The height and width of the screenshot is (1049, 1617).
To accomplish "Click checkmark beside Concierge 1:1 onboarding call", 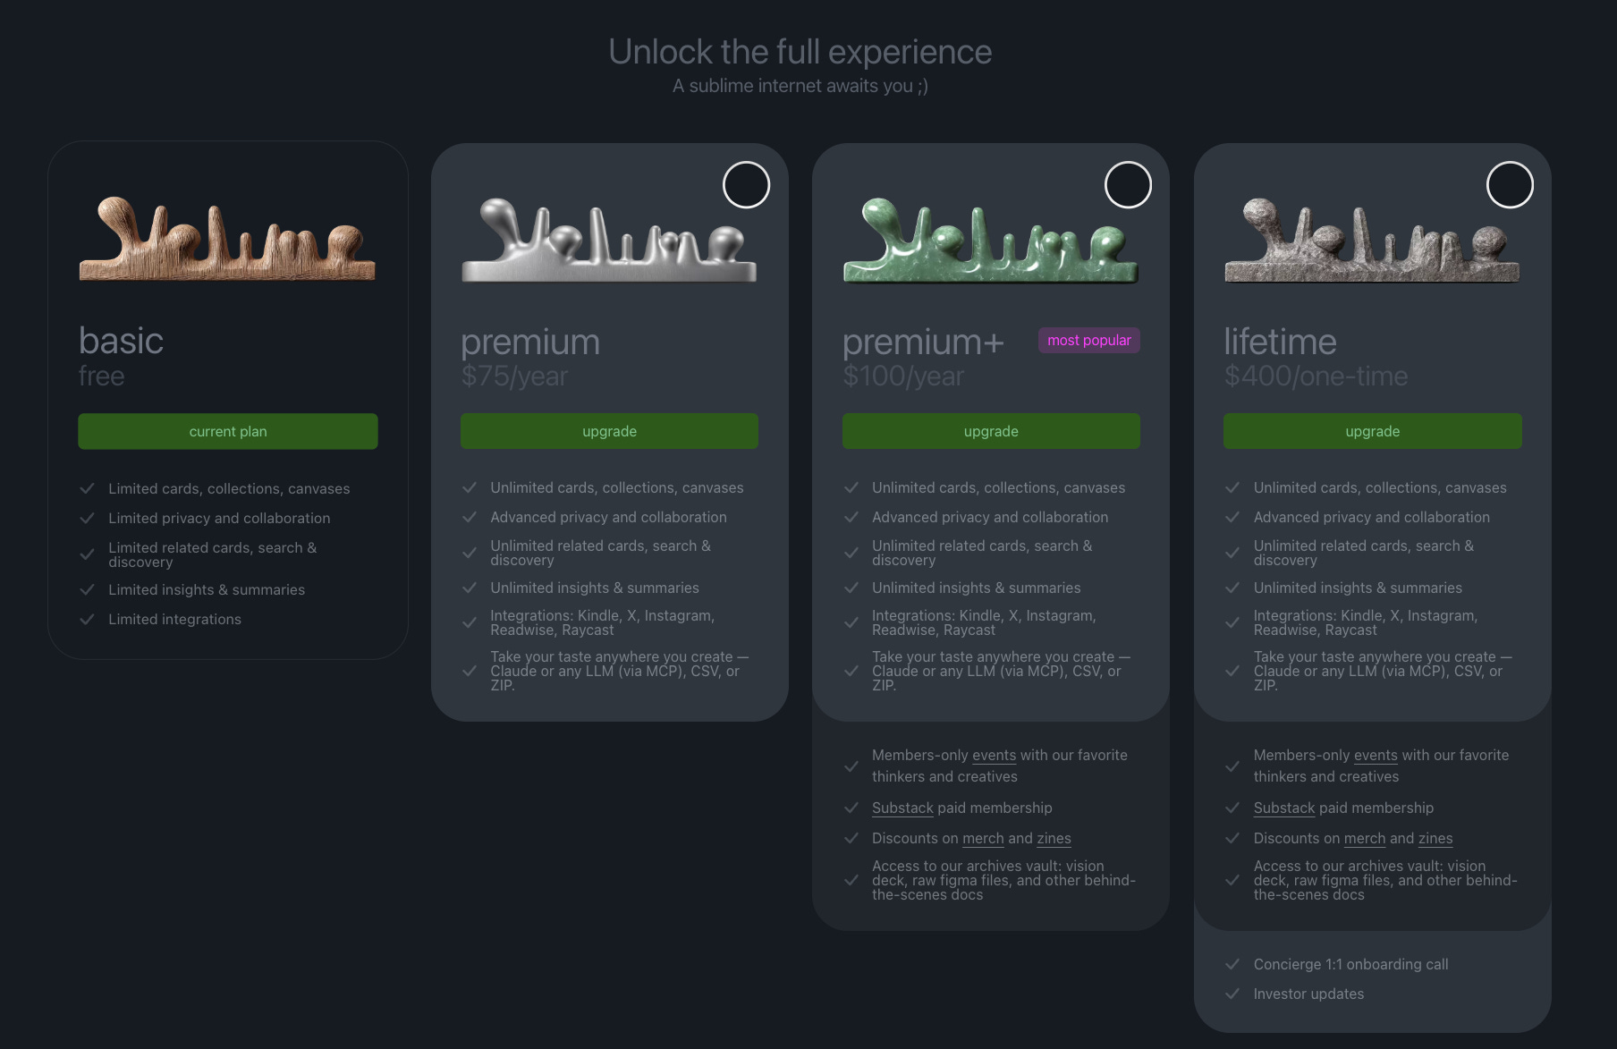I will pos(1232,964).
